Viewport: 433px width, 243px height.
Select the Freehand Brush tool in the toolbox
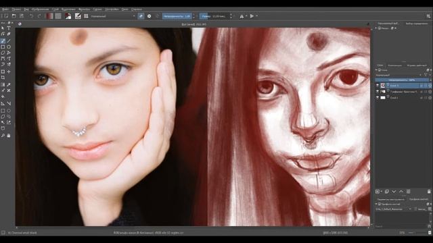tap(3, 41)
